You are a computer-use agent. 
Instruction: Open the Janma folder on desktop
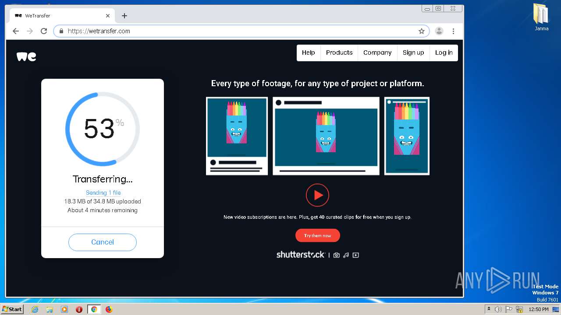click(541, 17)
